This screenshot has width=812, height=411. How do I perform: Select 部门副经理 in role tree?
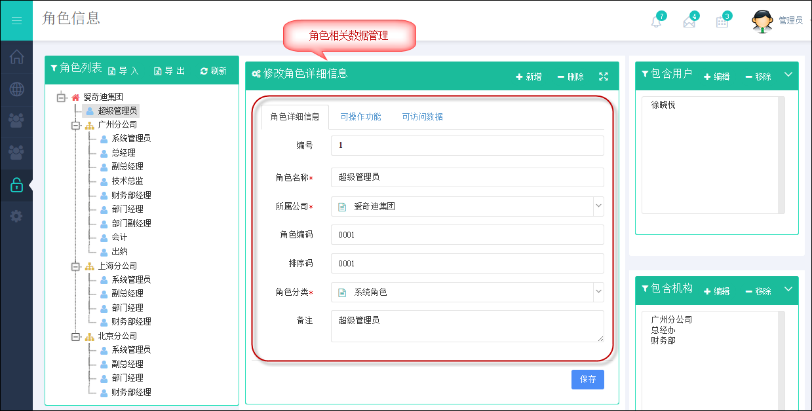[x=131, y=223]
